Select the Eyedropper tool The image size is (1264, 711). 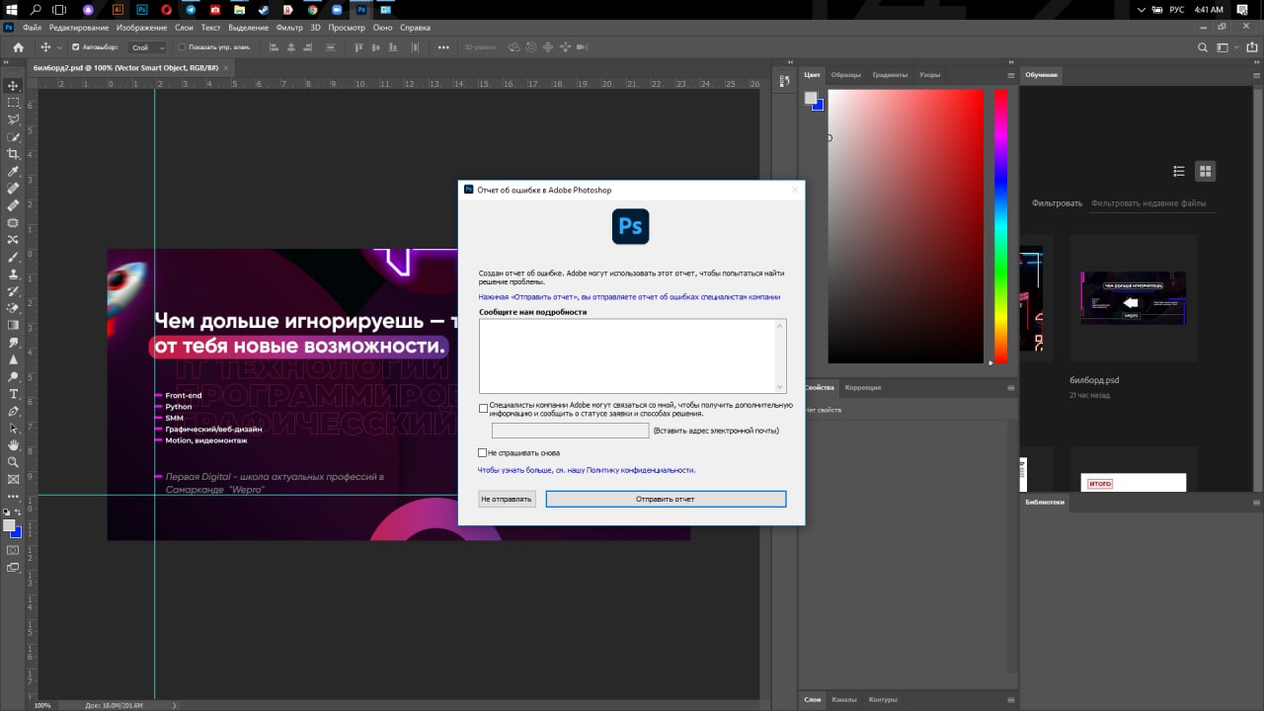point(13,171)
